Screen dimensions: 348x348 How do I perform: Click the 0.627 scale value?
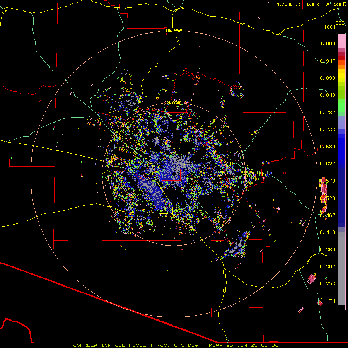point(328,164)
